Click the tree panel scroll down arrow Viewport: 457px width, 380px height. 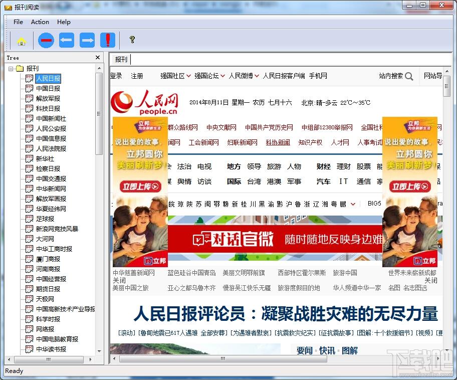[99, 351]
